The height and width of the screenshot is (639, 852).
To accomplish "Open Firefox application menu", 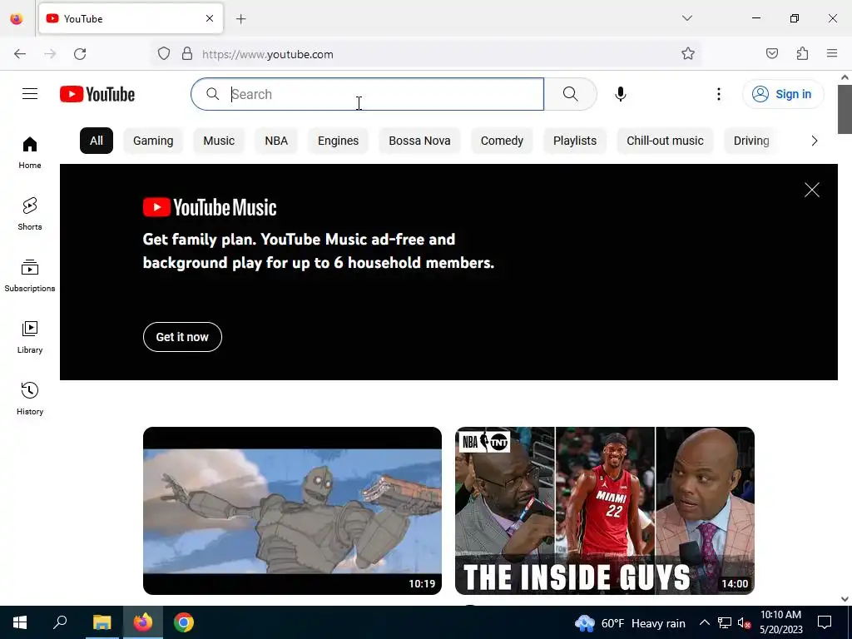I will (x=832, y=54).
